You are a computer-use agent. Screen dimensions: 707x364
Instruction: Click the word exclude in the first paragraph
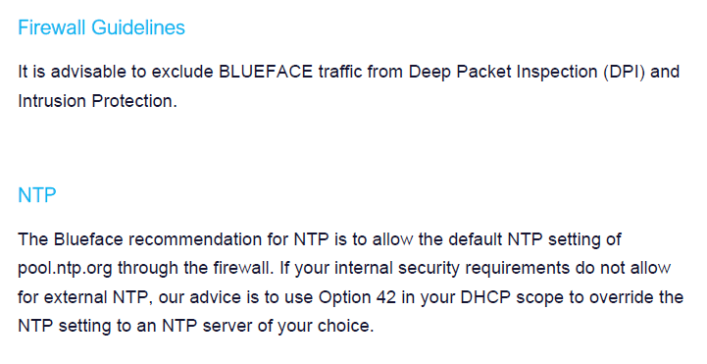tap(182, 72)
